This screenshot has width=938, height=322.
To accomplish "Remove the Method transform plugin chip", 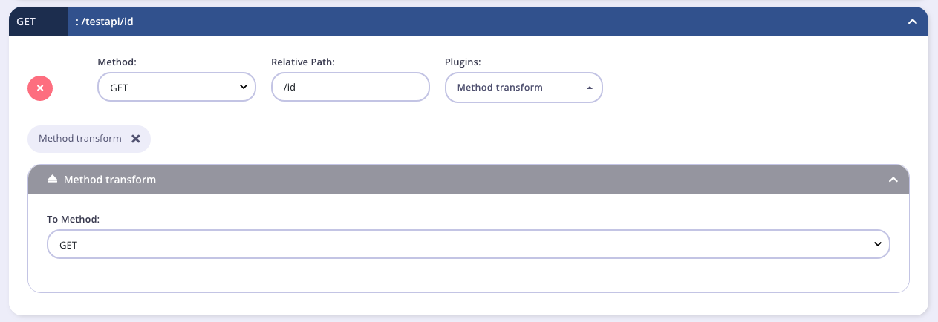I will point(135,139).
